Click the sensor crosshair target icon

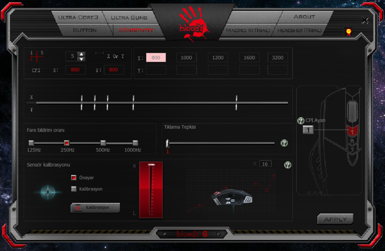point(48,192)
